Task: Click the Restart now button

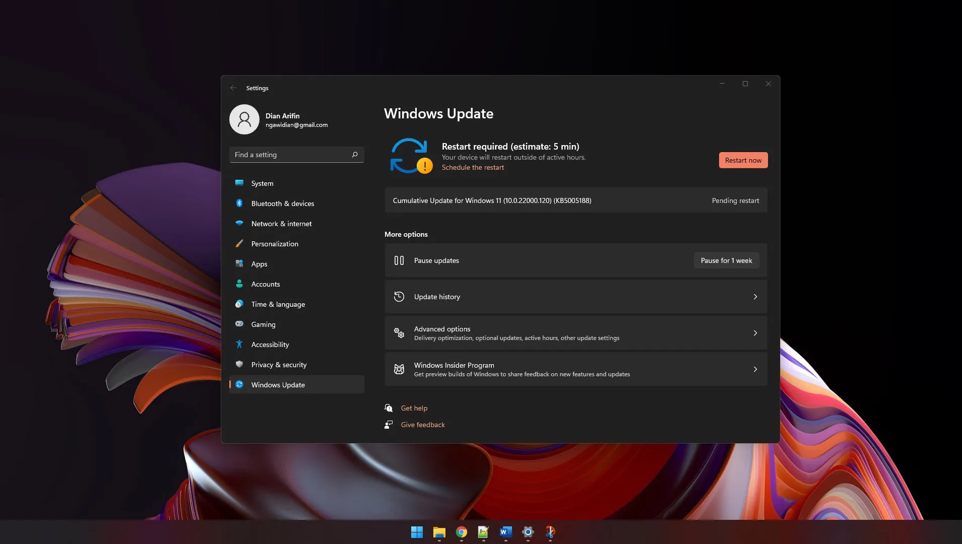Action: [x=743, y=160]
